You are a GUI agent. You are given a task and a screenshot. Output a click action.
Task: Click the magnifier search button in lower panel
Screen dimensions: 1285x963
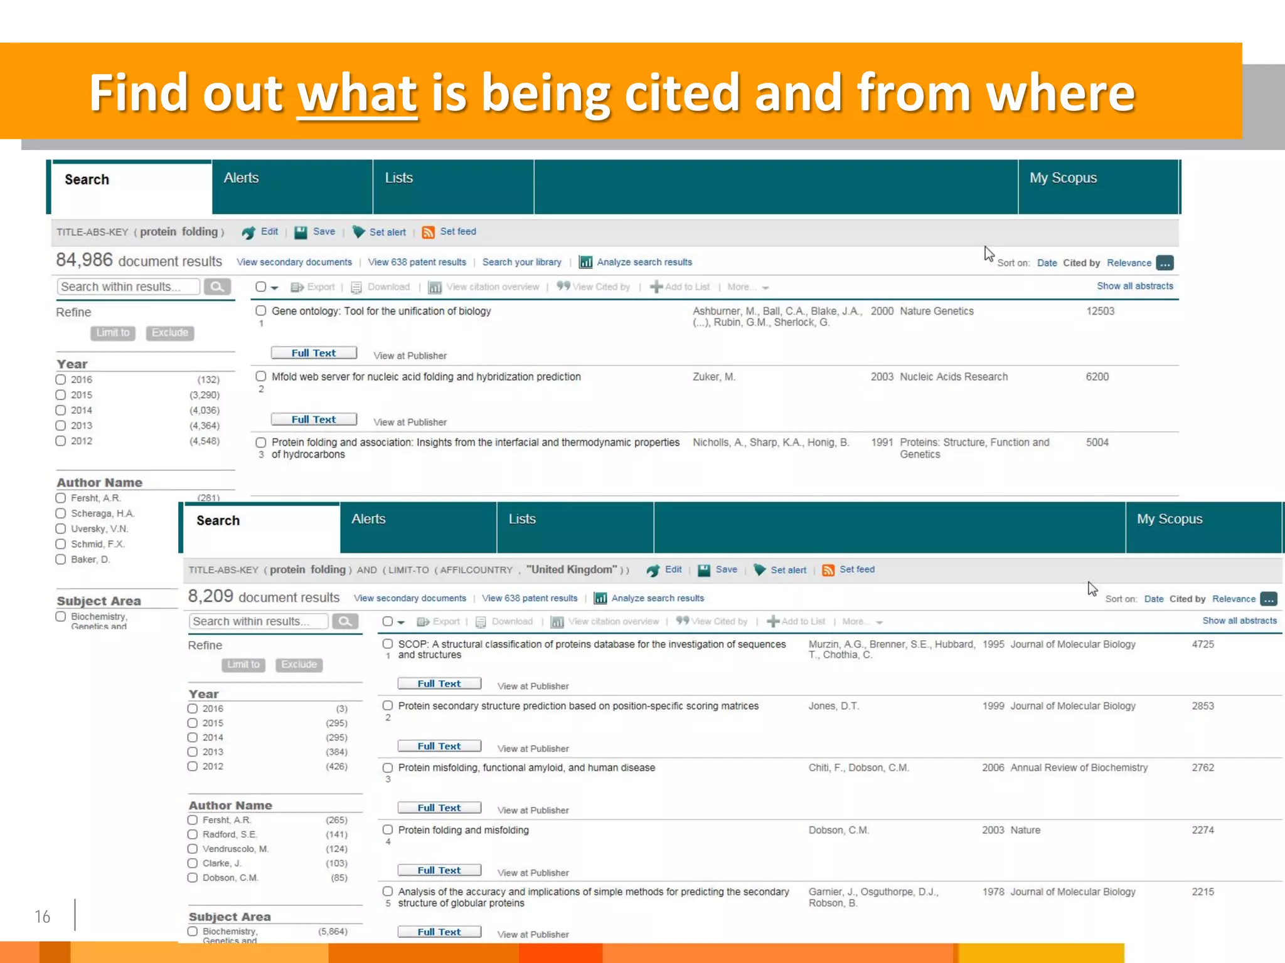[x=345, y=621]
